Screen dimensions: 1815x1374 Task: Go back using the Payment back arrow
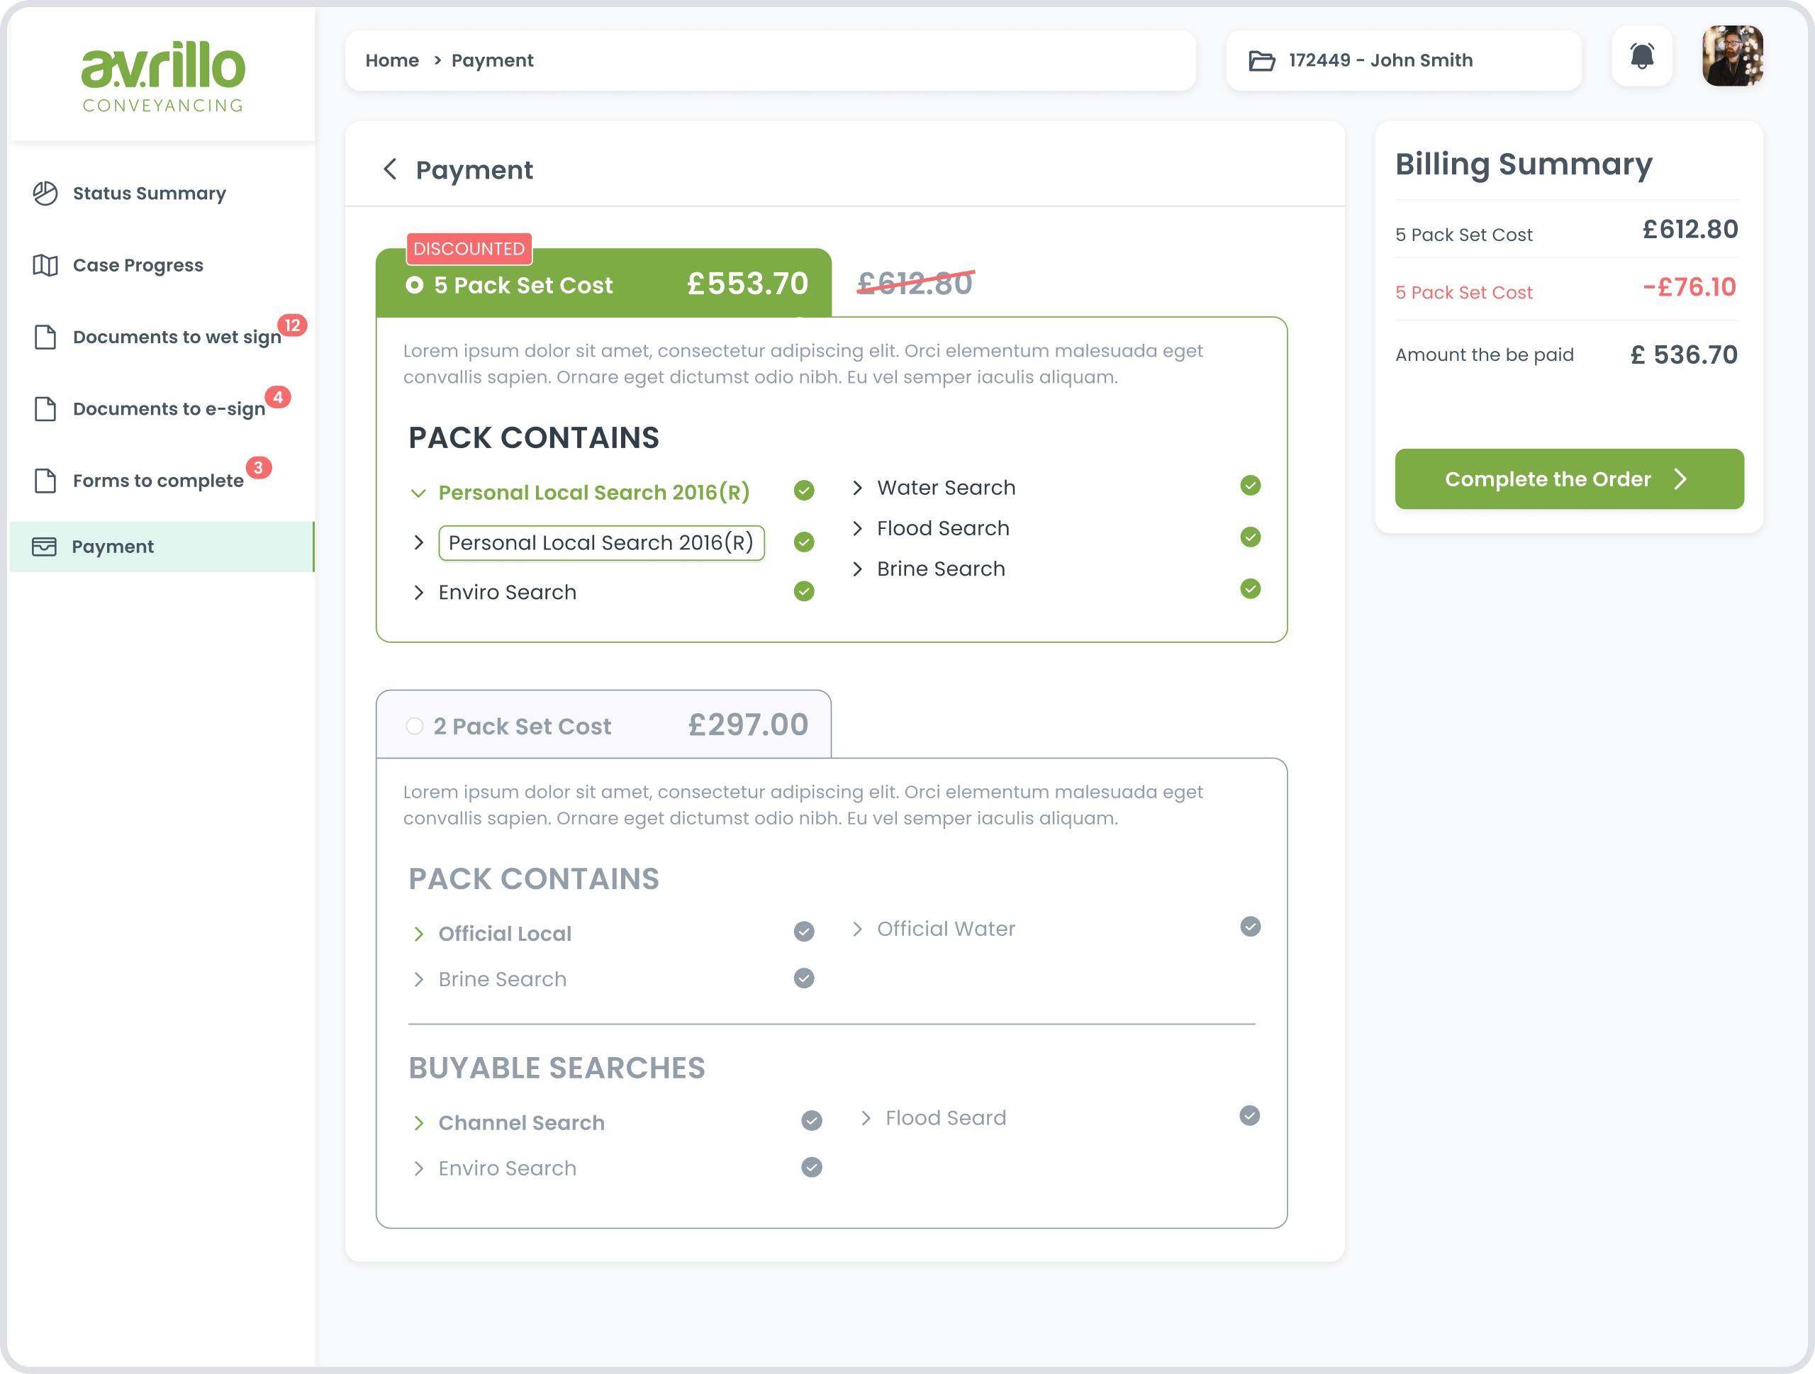(390, 169)
